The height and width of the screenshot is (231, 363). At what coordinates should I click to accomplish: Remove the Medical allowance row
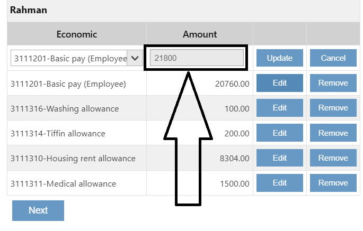pyautogui.click(x=333, y=183)
